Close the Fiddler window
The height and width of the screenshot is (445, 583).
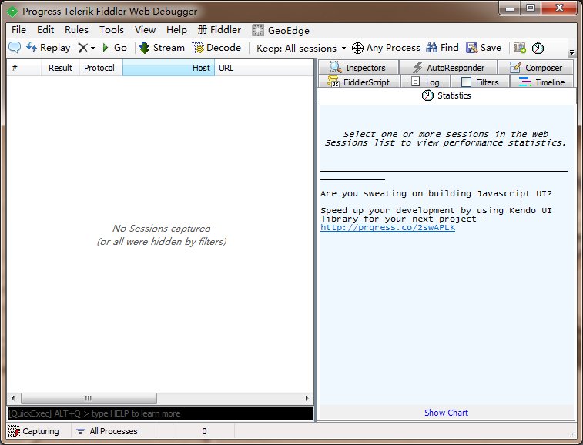[x=559, y=8]
